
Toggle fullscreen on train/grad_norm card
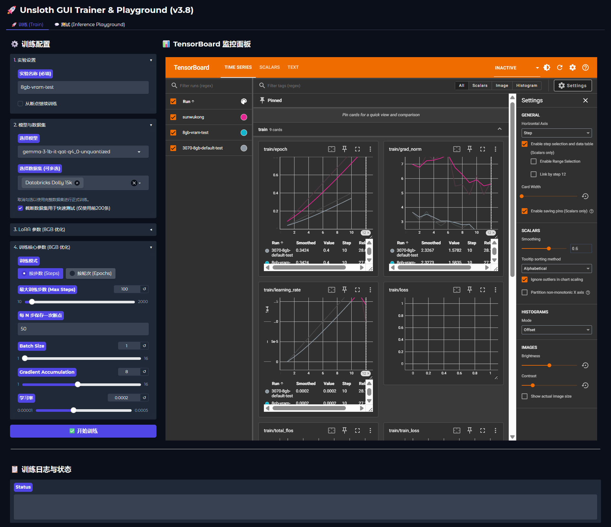click(482, 149)
